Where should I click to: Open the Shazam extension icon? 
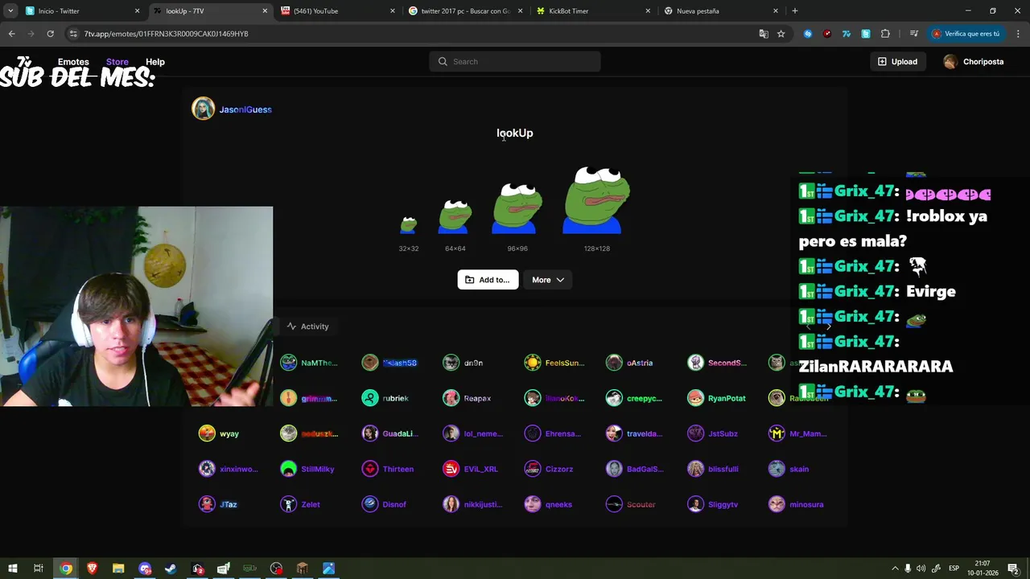pos(808,34)
